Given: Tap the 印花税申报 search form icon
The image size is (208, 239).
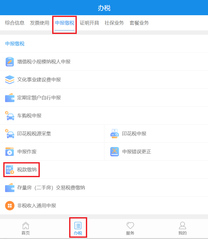Looking at the screenshot, I should tap(115, 134).
